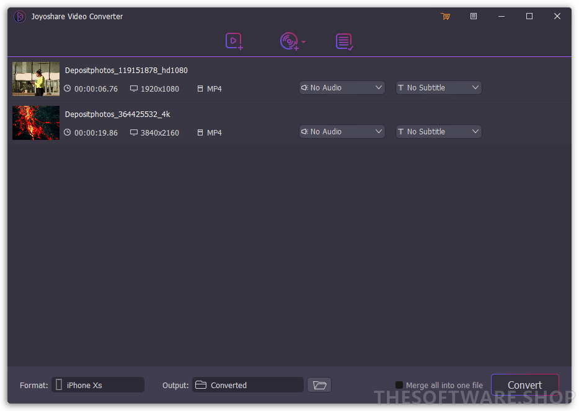The width and height of the screenshot is (579, 411).
Task: Open output folder with folder icon button
Action: (x=319, y=385)
